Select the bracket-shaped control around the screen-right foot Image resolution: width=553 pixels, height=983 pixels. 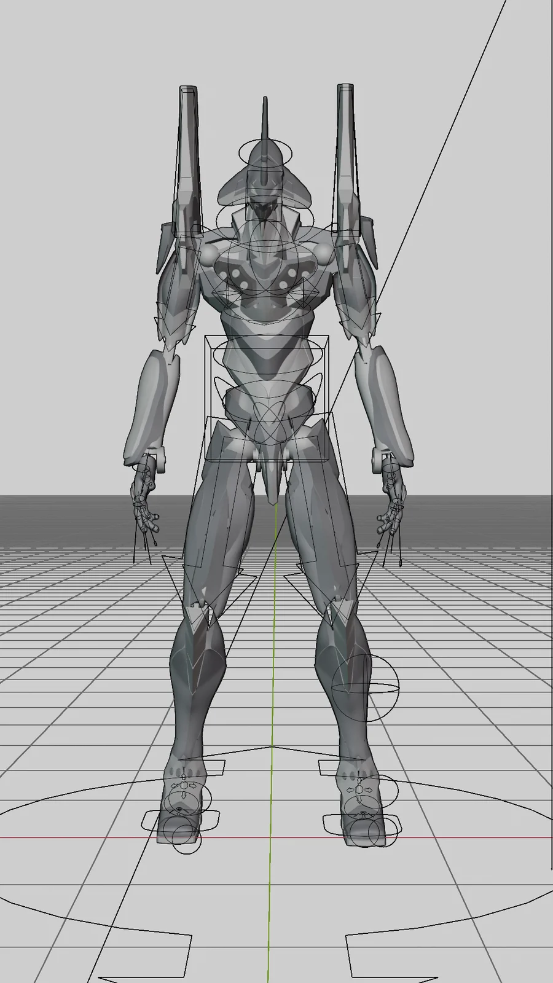(x=363, y=824)
